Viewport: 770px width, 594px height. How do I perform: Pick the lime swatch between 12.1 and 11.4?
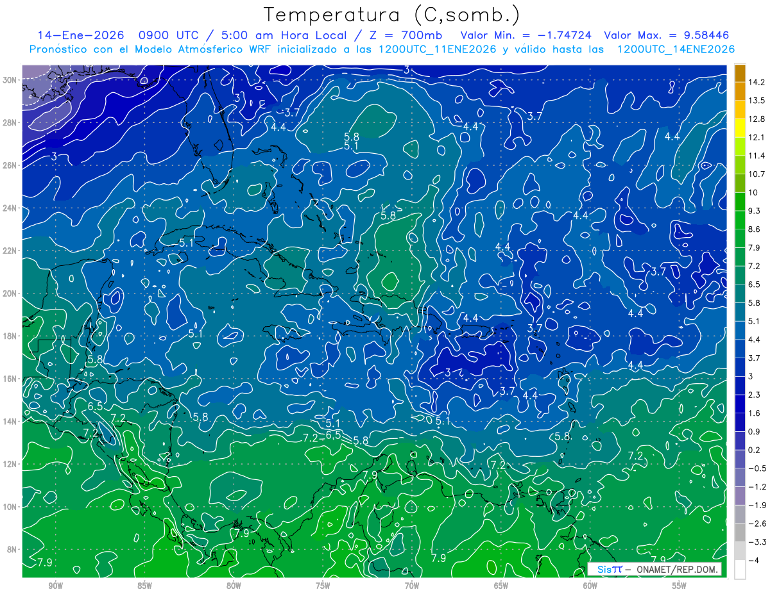[x=740, y=147]
